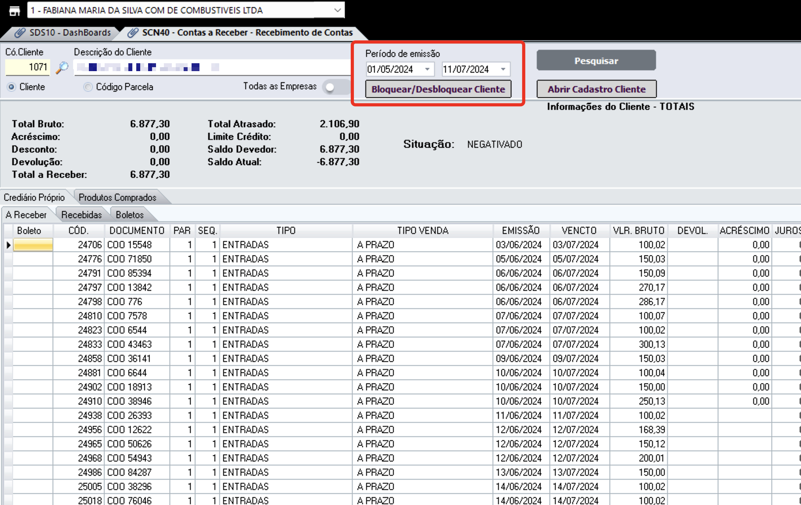
Task: Select the Cliente radio button
Action: point(11,87)
